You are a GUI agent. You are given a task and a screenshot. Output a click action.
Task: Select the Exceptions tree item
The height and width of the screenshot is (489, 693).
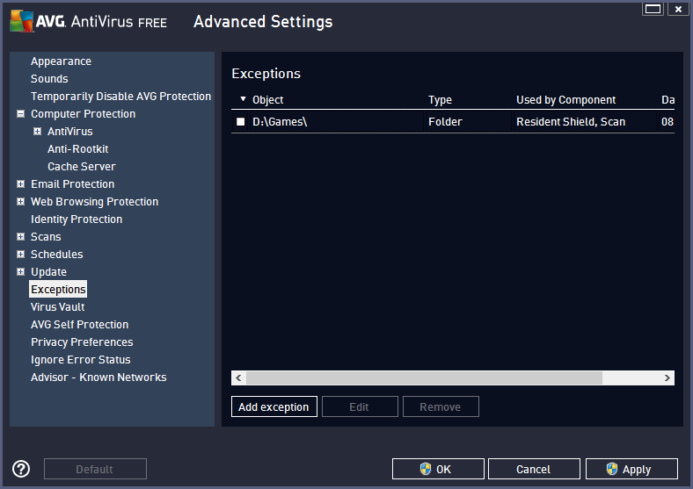point(58,290)
